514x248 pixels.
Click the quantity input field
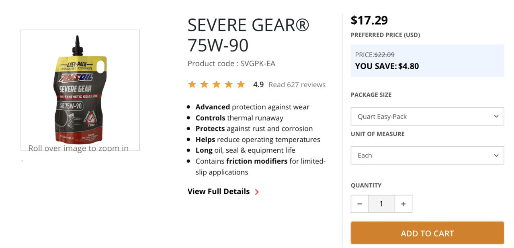[381, 204]
